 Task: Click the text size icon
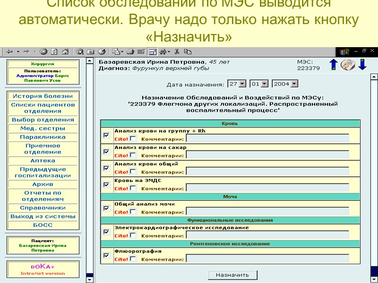tap(163, 51)
